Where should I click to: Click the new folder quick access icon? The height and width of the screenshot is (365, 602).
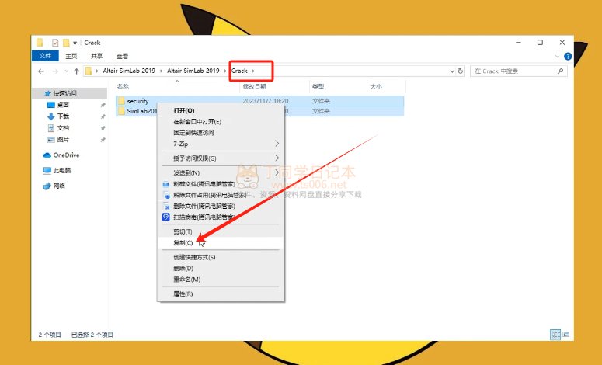click(x=66, y=43)
